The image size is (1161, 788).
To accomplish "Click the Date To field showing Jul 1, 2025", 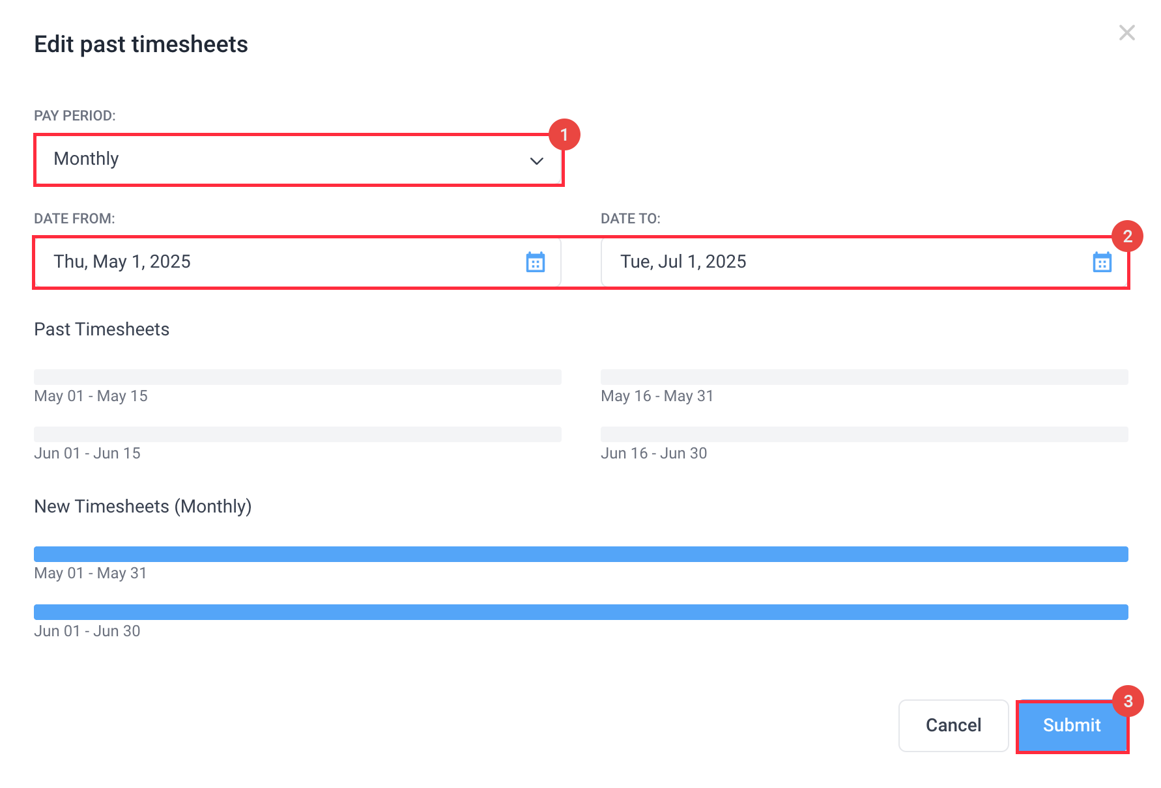I will point(864,262).
